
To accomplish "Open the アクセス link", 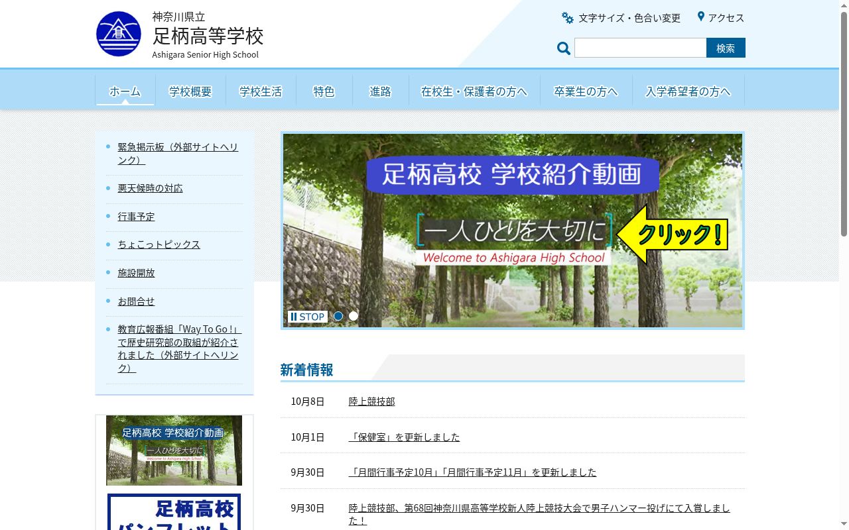I will [x=726, y=18].
